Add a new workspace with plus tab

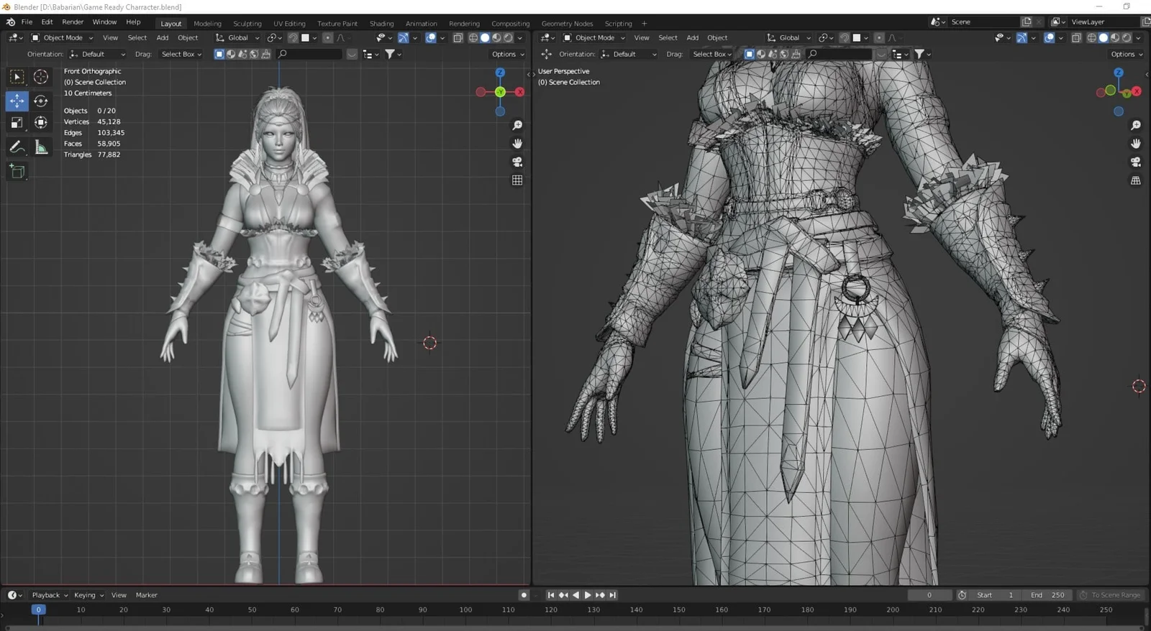click(644, 24)
